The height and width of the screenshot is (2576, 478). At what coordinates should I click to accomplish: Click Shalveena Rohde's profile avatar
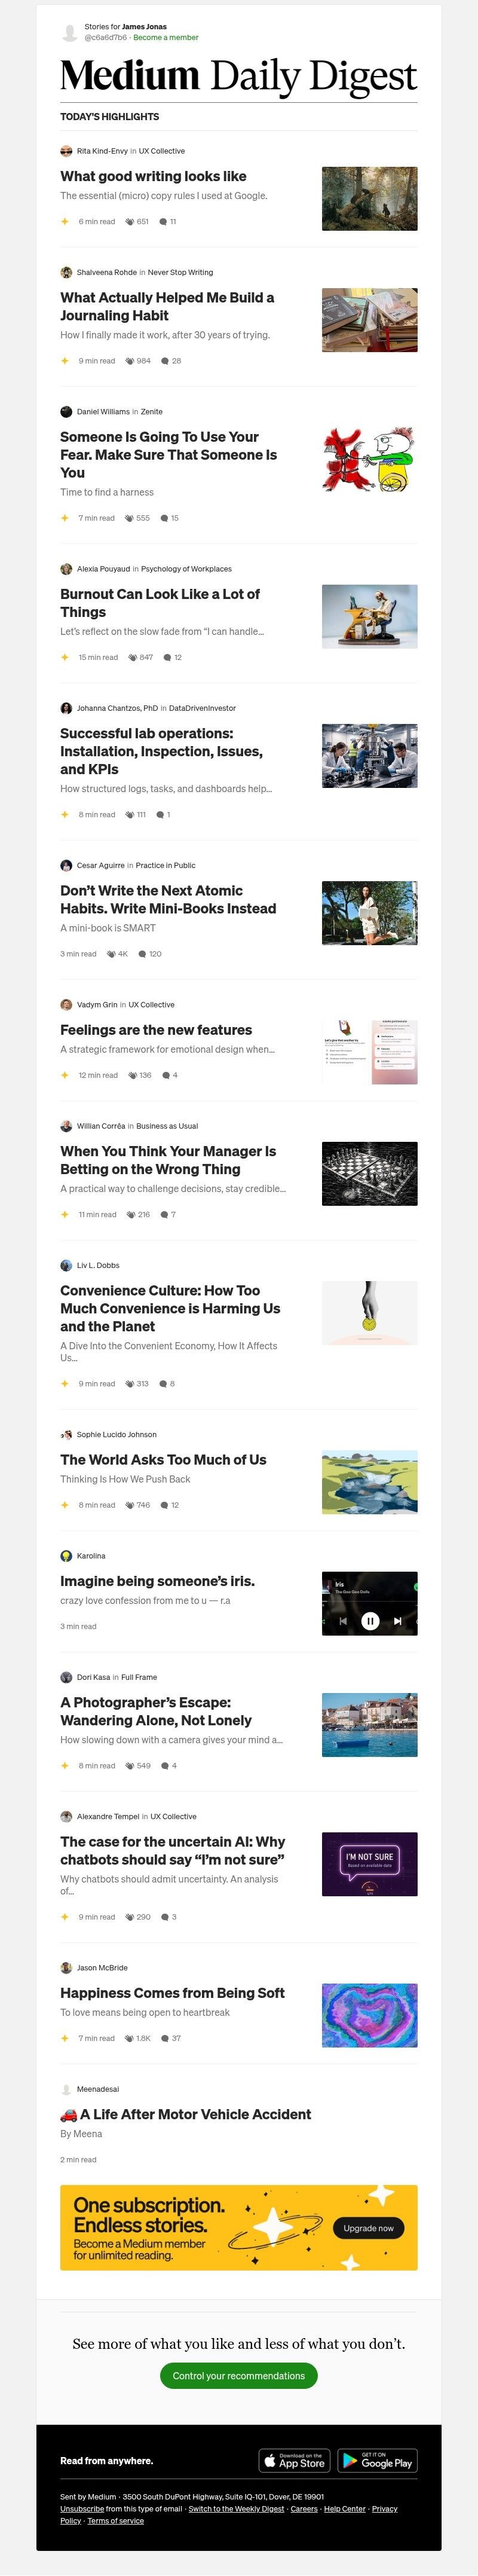pos(66,272)
